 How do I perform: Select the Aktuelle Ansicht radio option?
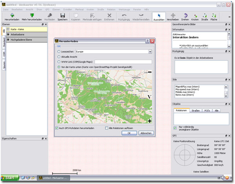click(x=59, y=56)
